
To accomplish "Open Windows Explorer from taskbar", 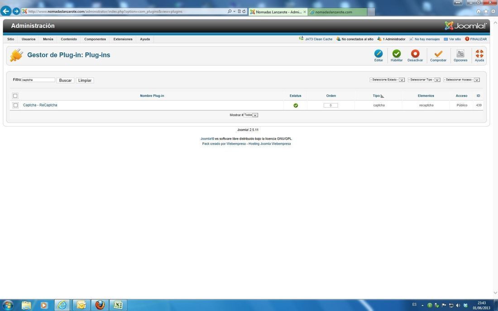I will click(26, 305).
